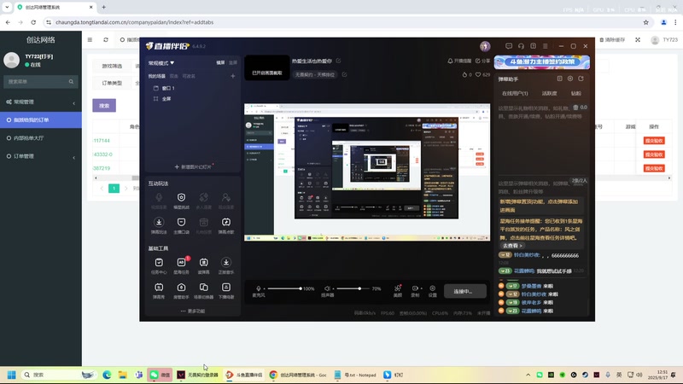Open the message icon in 直播伴侣 title bar

pos(508,46)
